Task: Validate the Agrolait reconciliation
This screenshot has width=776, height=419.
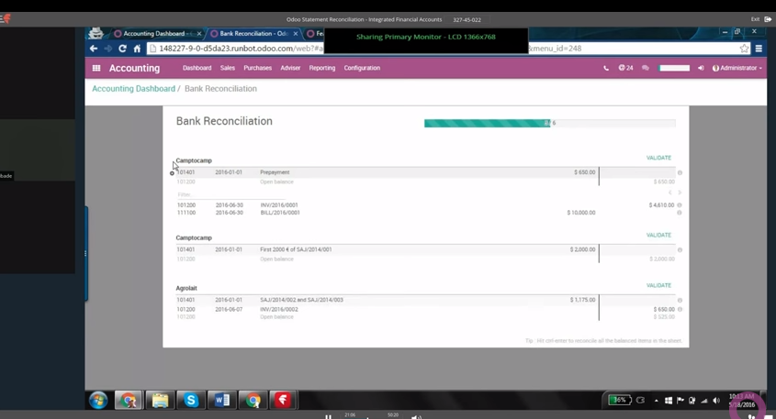Action: pyautogui.click(x=658, y=285)
